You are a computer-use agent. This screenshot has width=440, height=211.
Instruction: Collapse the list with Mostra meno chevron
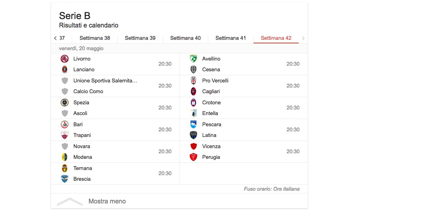70,201
